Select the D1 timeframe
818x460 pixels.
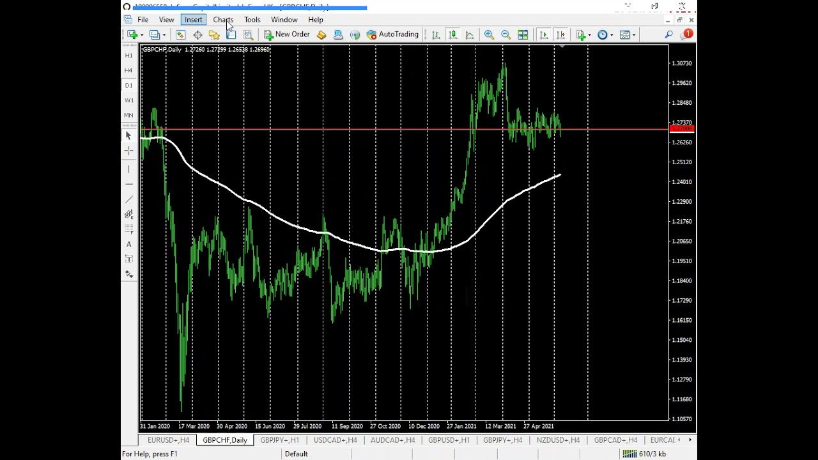coord(128,86)
